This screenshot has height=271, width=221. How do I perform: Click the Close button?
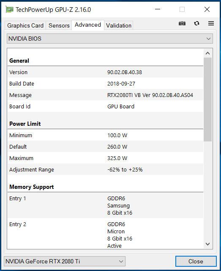(x=196, y=261)
